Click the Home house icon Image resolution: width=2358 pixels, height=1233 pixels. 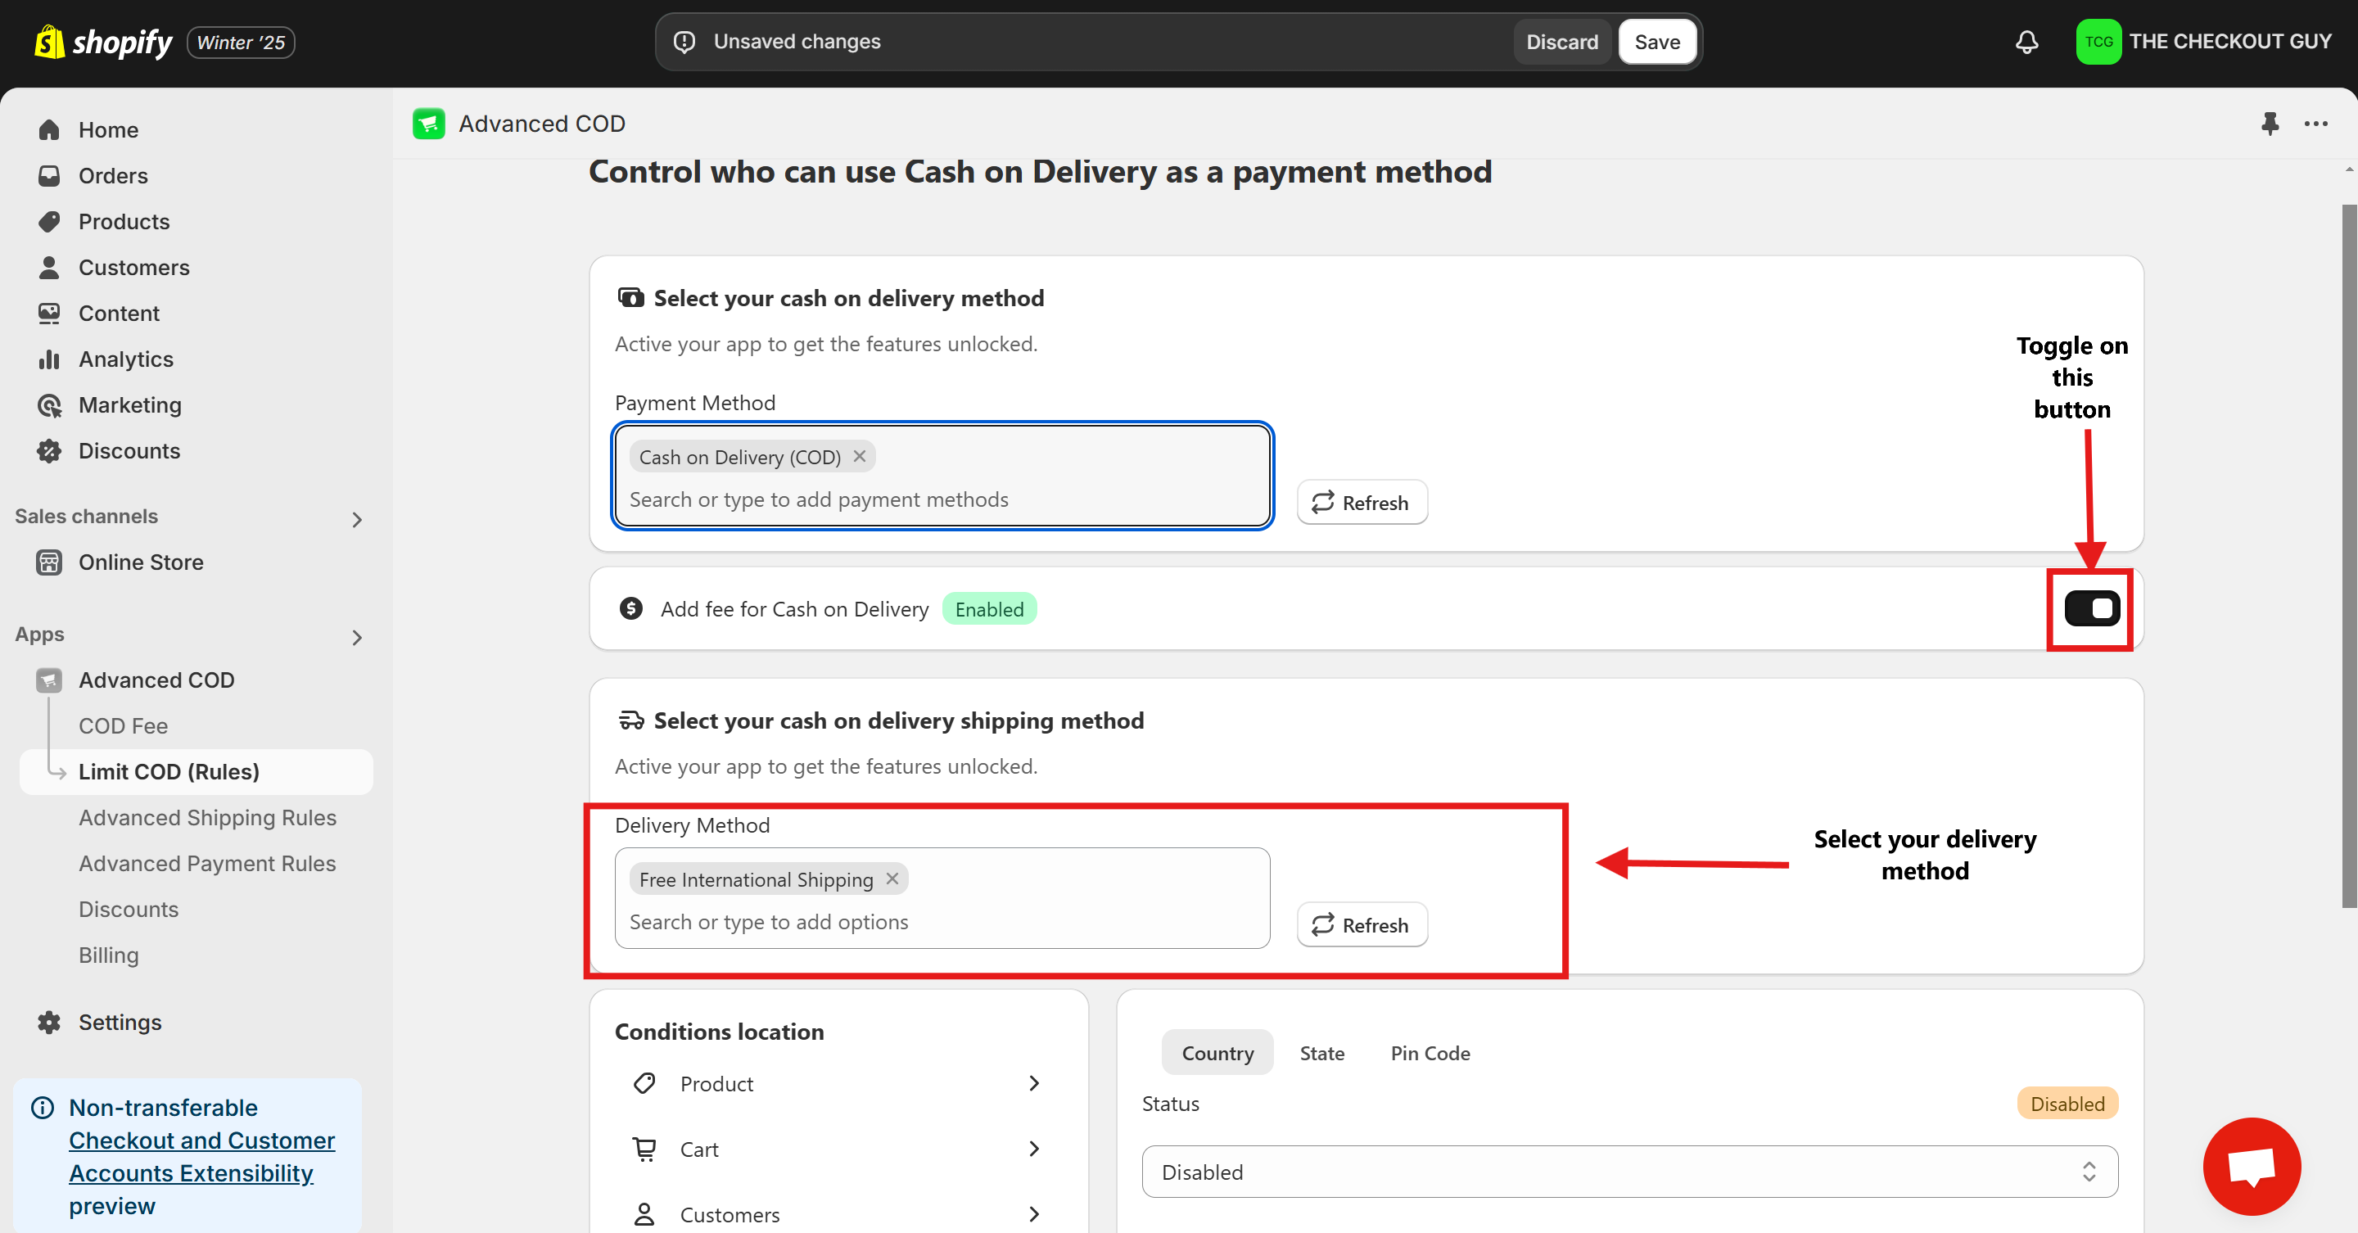49,130
